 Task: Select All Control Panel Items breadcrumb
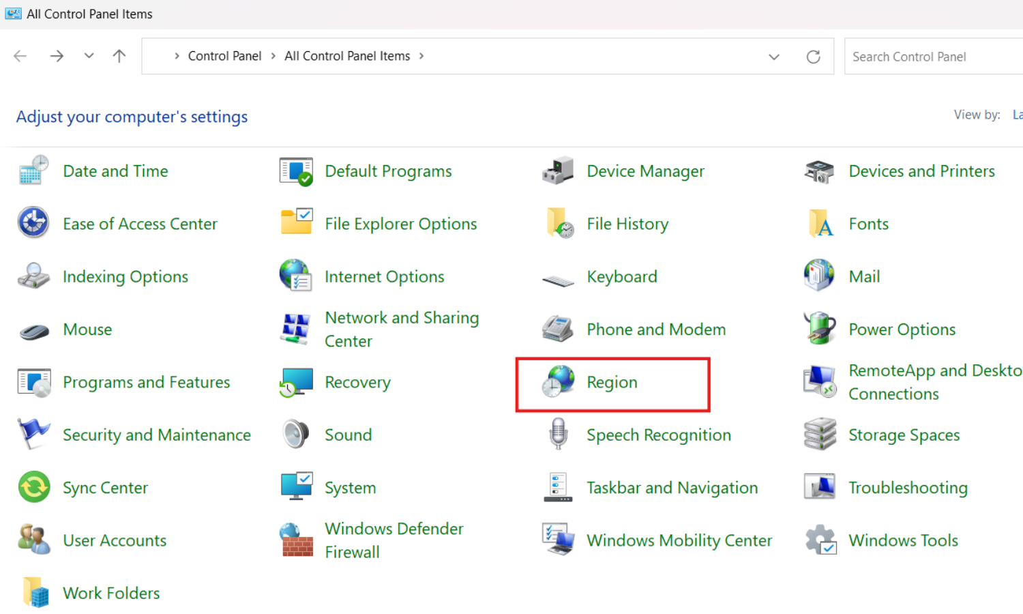pyautogui.click(x=347, y=56)
